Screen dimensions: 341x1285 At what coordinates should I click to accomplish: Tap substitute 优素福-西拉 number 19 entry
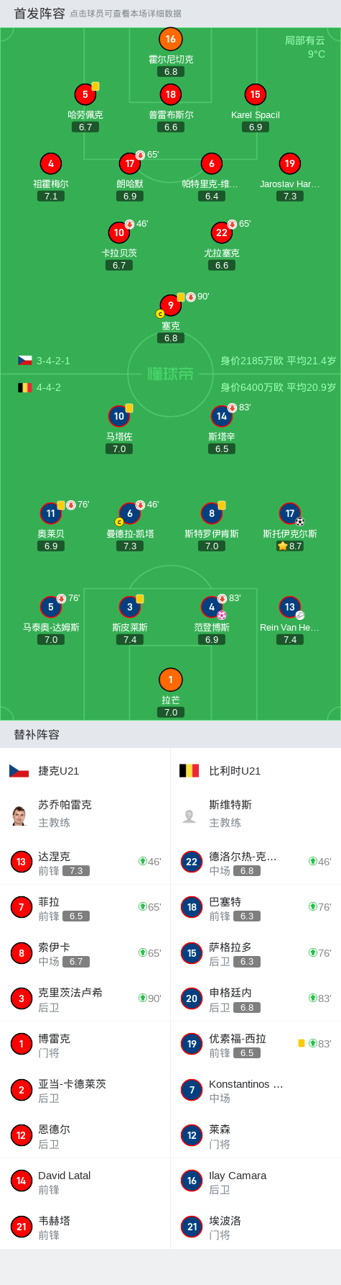(256, 1044)
